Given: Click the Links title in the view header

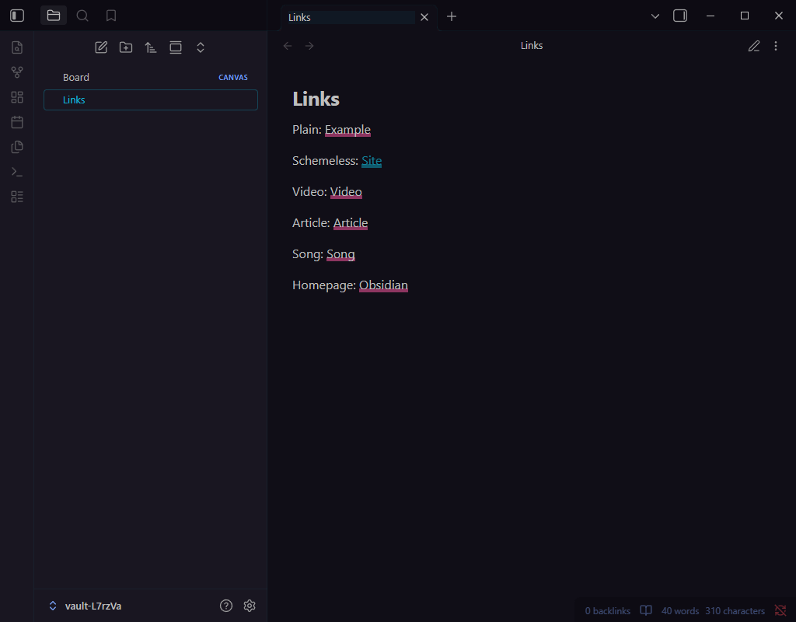Looking at the screenshot, I should pyautogui.click(x=532, y=46).
